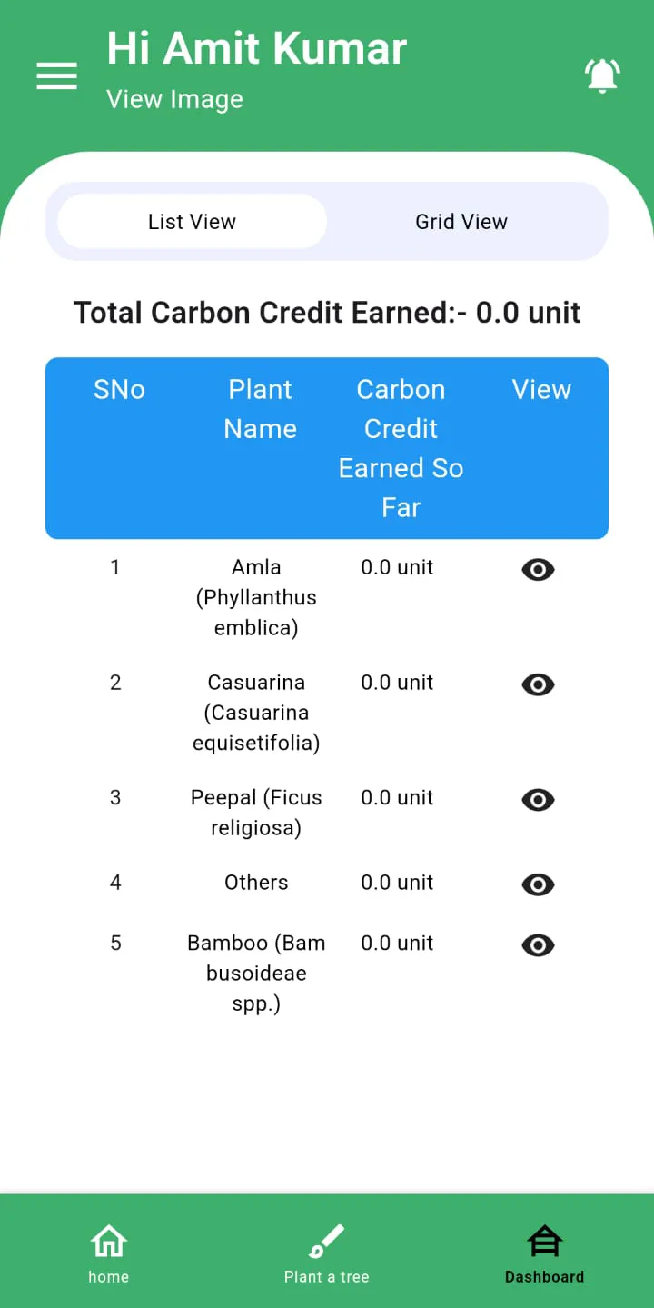Click the Carbon Credit Earned So Far header

401,448
